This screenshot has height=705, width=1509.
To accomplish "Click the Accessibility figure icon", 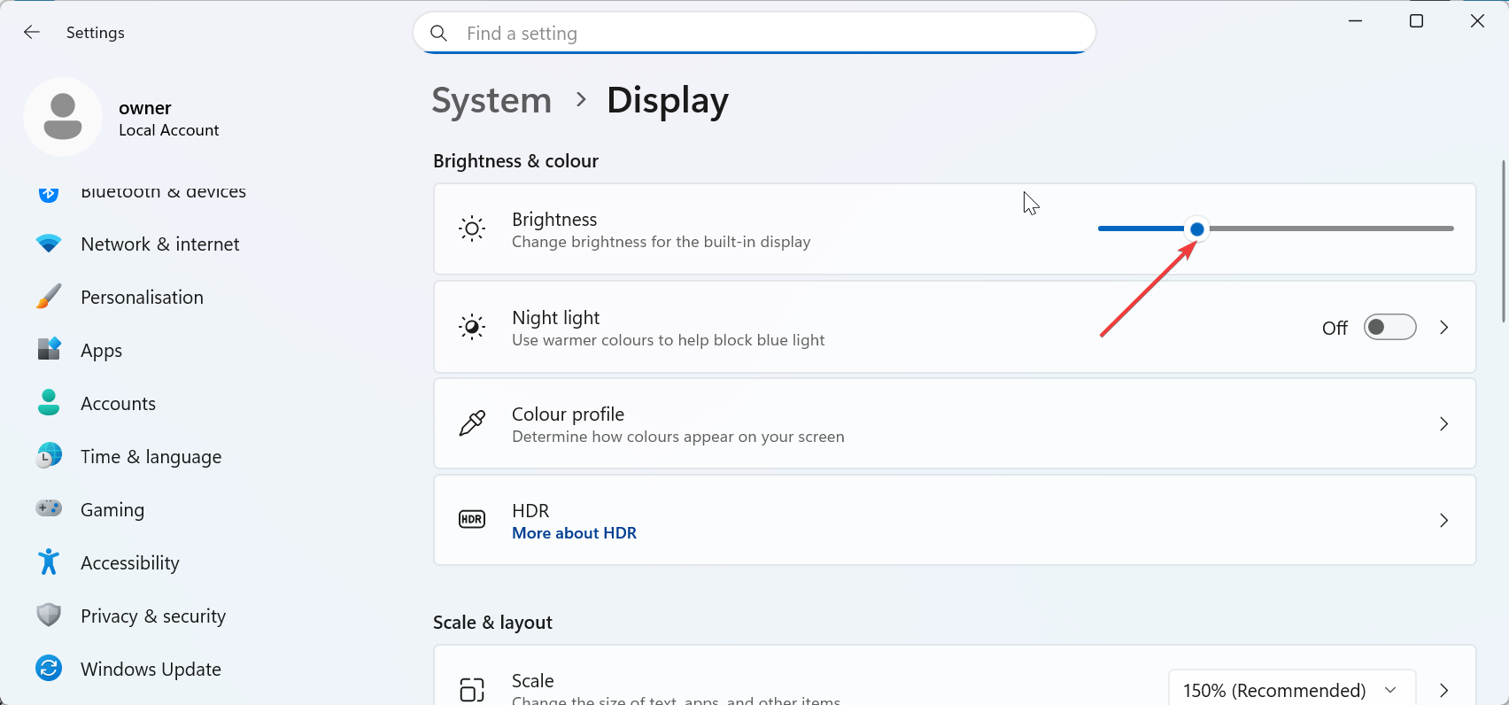I will 49,562.
